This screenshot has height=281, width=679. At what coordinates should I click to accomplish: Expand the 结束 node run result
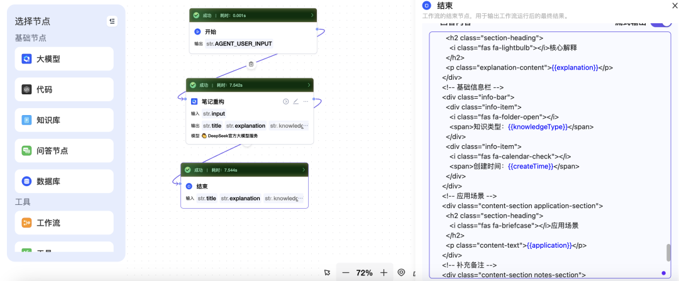pos(304,170)
